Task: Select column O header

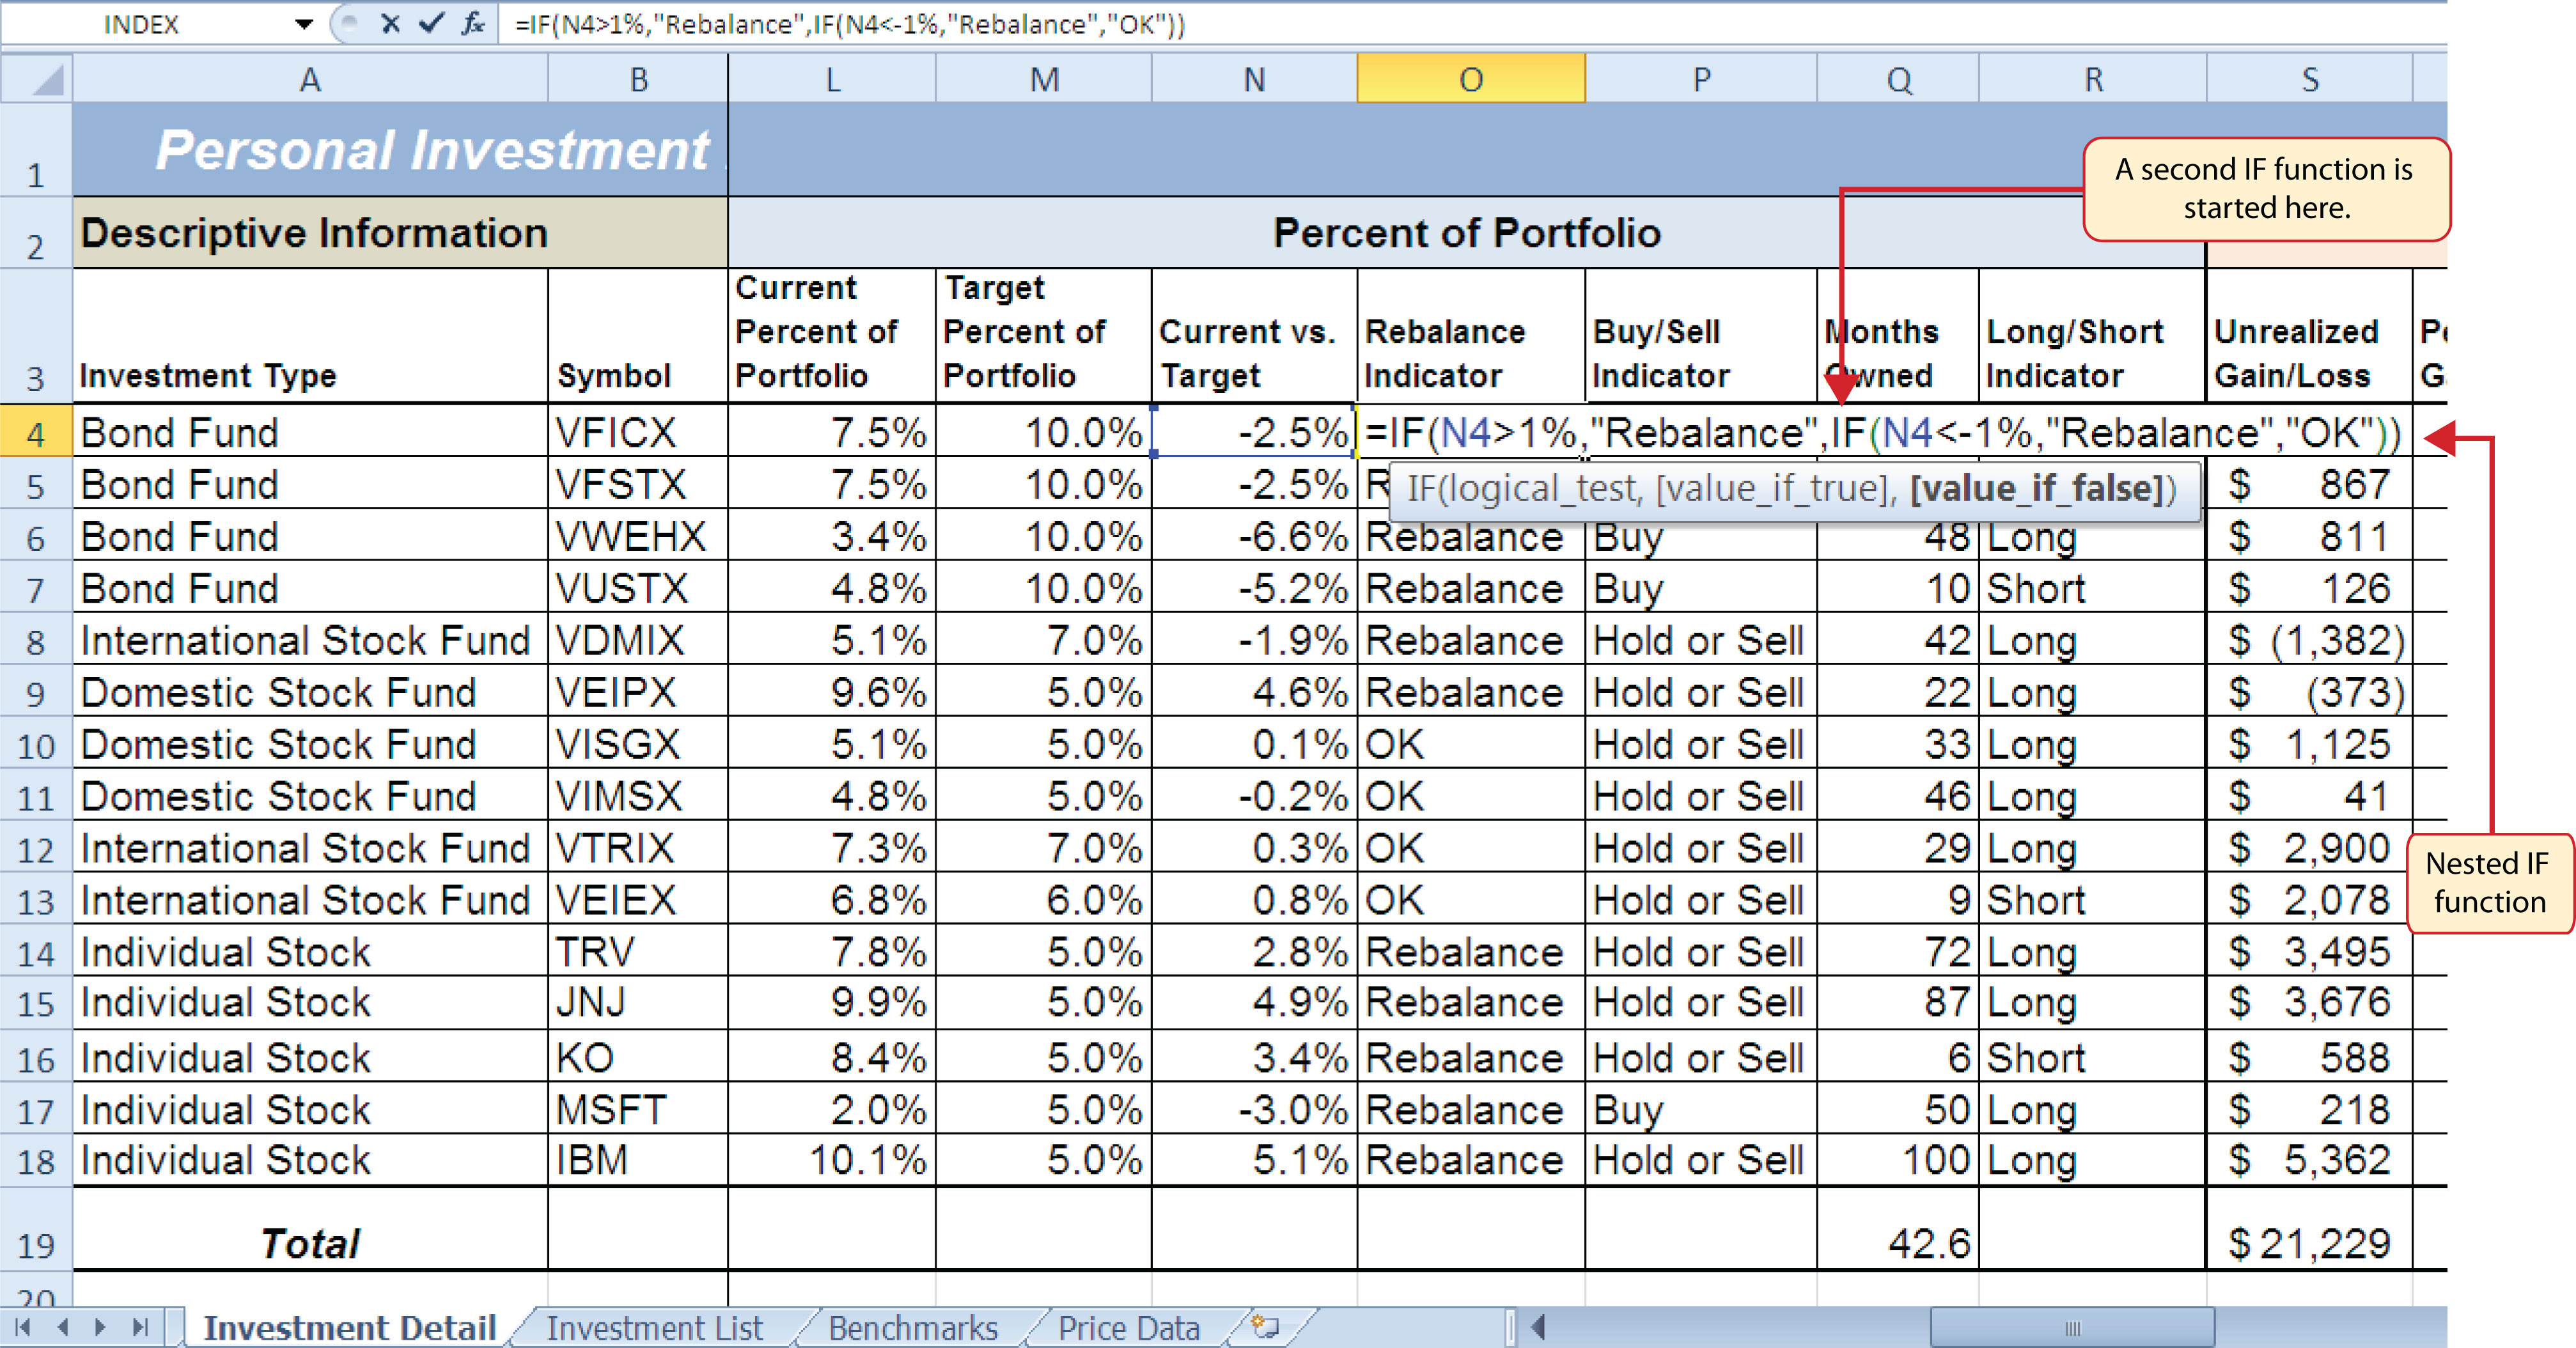Action: pos(1470,80)
